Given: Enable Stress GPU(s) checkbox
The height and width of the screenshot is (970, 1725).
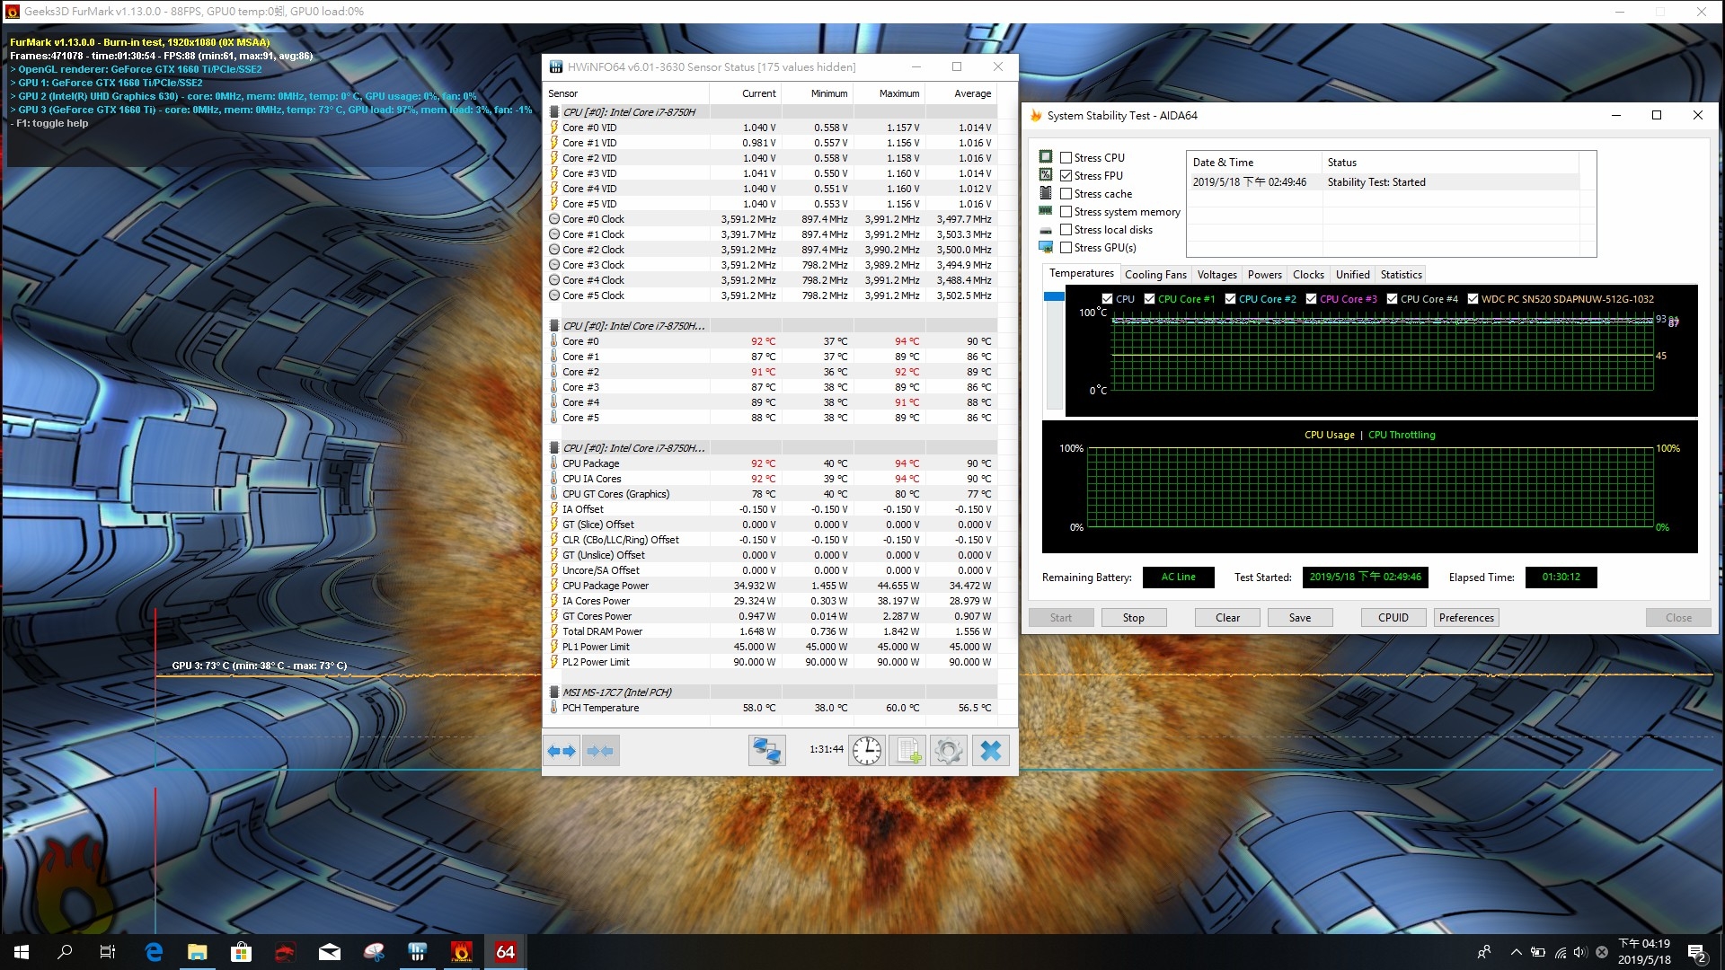Looking at the screenshot, I should tap(1066, 248).
